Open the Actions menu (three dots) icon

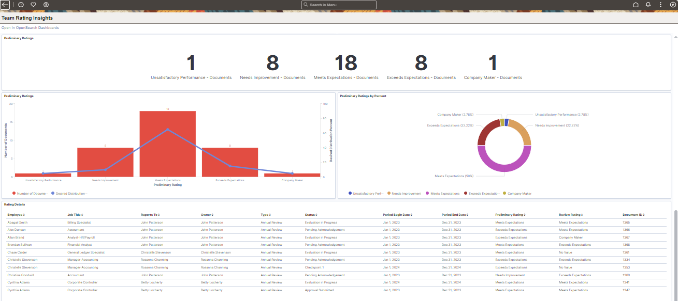tap(660, 4)
